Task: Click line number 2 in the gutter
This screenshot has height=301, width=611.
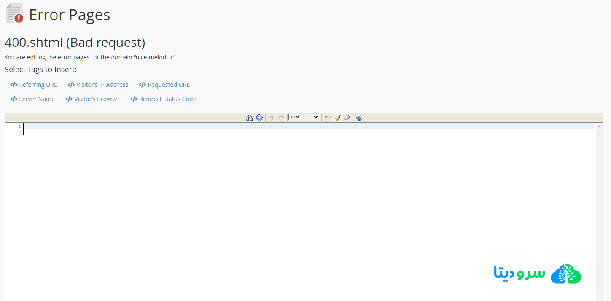Action: pyautogui.click(x=19, y=132)
